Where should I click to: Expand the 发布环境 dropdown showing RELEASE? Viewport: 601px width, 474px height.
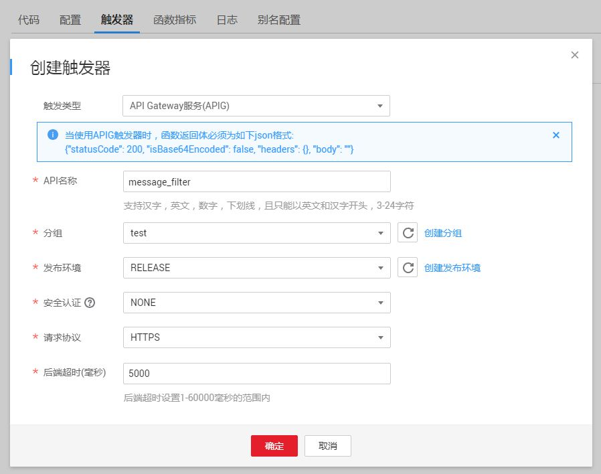tap(257, 268)
